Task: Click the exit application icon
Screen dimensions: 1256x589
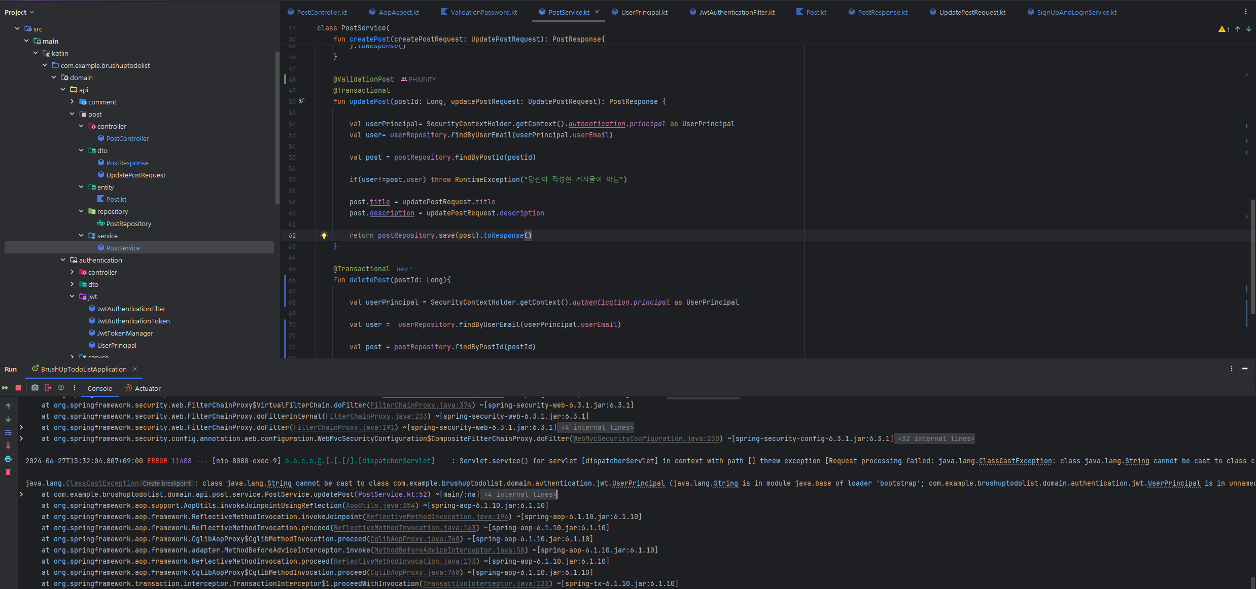Action: 48,388
